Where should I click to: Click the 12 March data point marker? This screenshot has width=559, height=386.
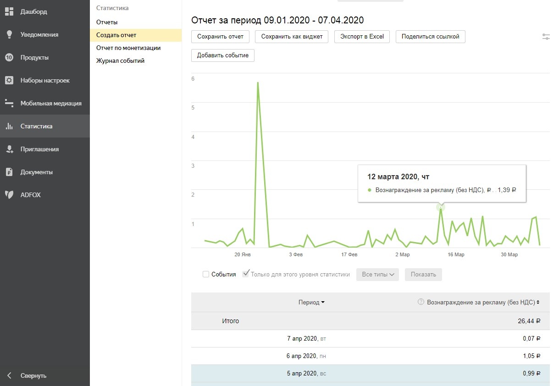[441, 208]
